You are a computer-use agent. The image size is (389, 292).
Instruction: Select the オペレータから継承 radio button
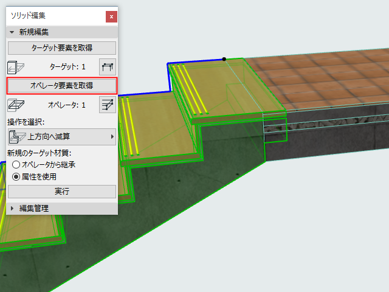pyautogui.click(x=16, y=165)
